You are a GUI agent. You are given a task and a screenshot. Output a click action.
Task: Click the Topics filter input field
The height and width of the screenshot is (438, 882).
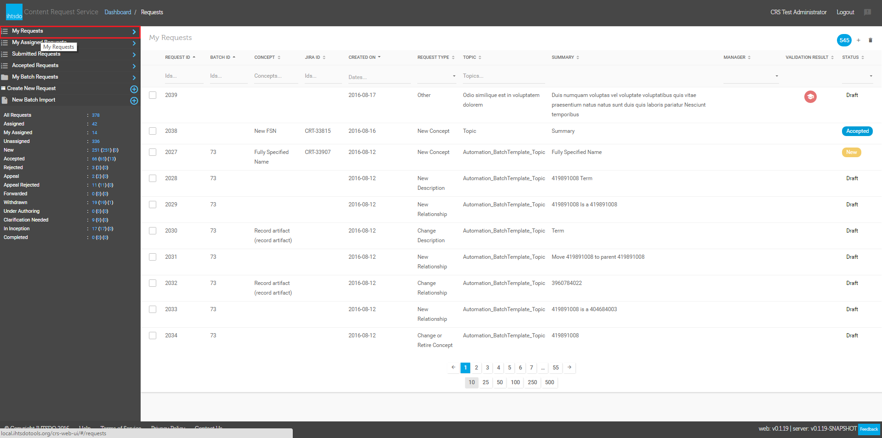pos(503,76)
